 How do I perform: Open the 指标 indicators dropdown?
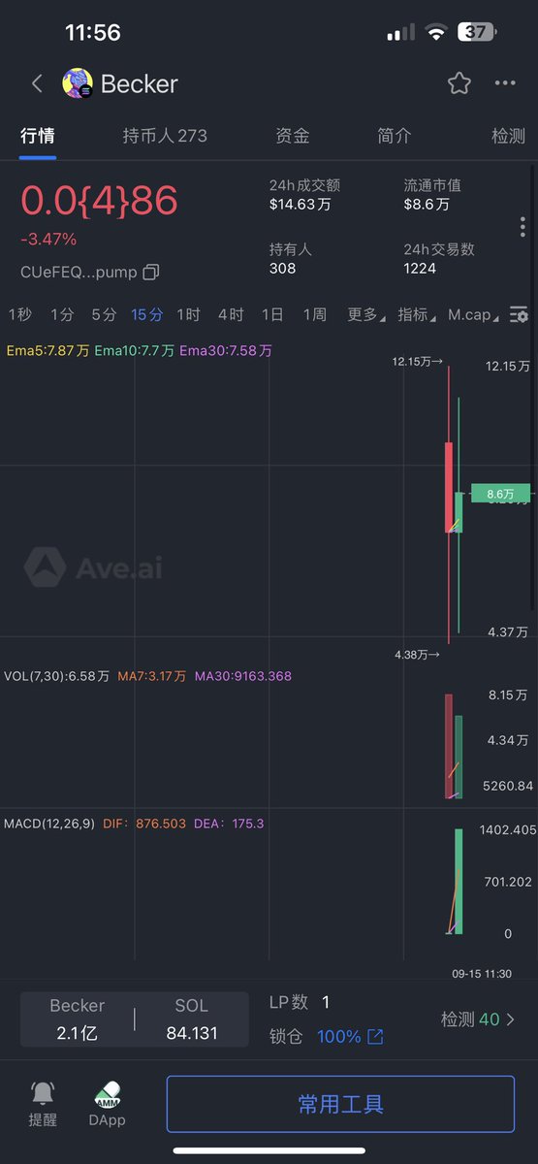coord(417,314)
